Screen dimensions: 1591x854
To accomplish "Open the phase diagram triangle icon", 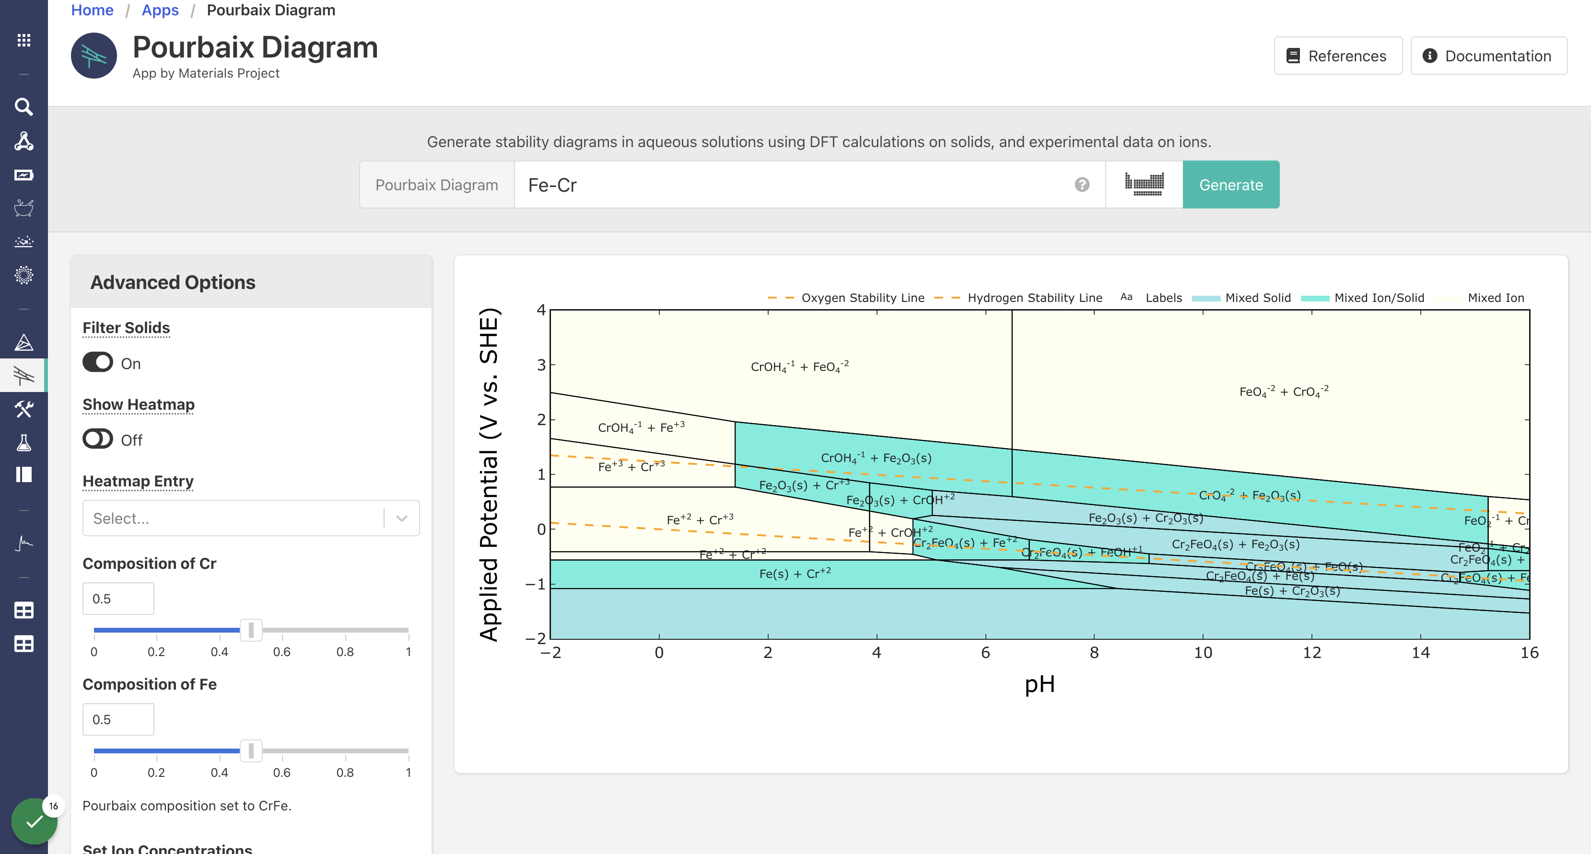I will point(23,342).
